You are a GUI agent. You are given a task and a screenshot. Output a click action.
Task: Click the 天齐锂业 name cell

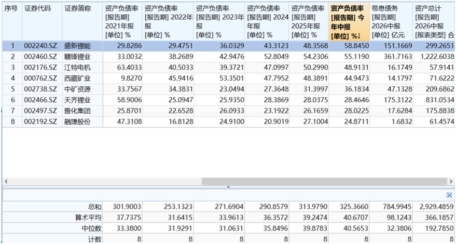click(82, 100)
